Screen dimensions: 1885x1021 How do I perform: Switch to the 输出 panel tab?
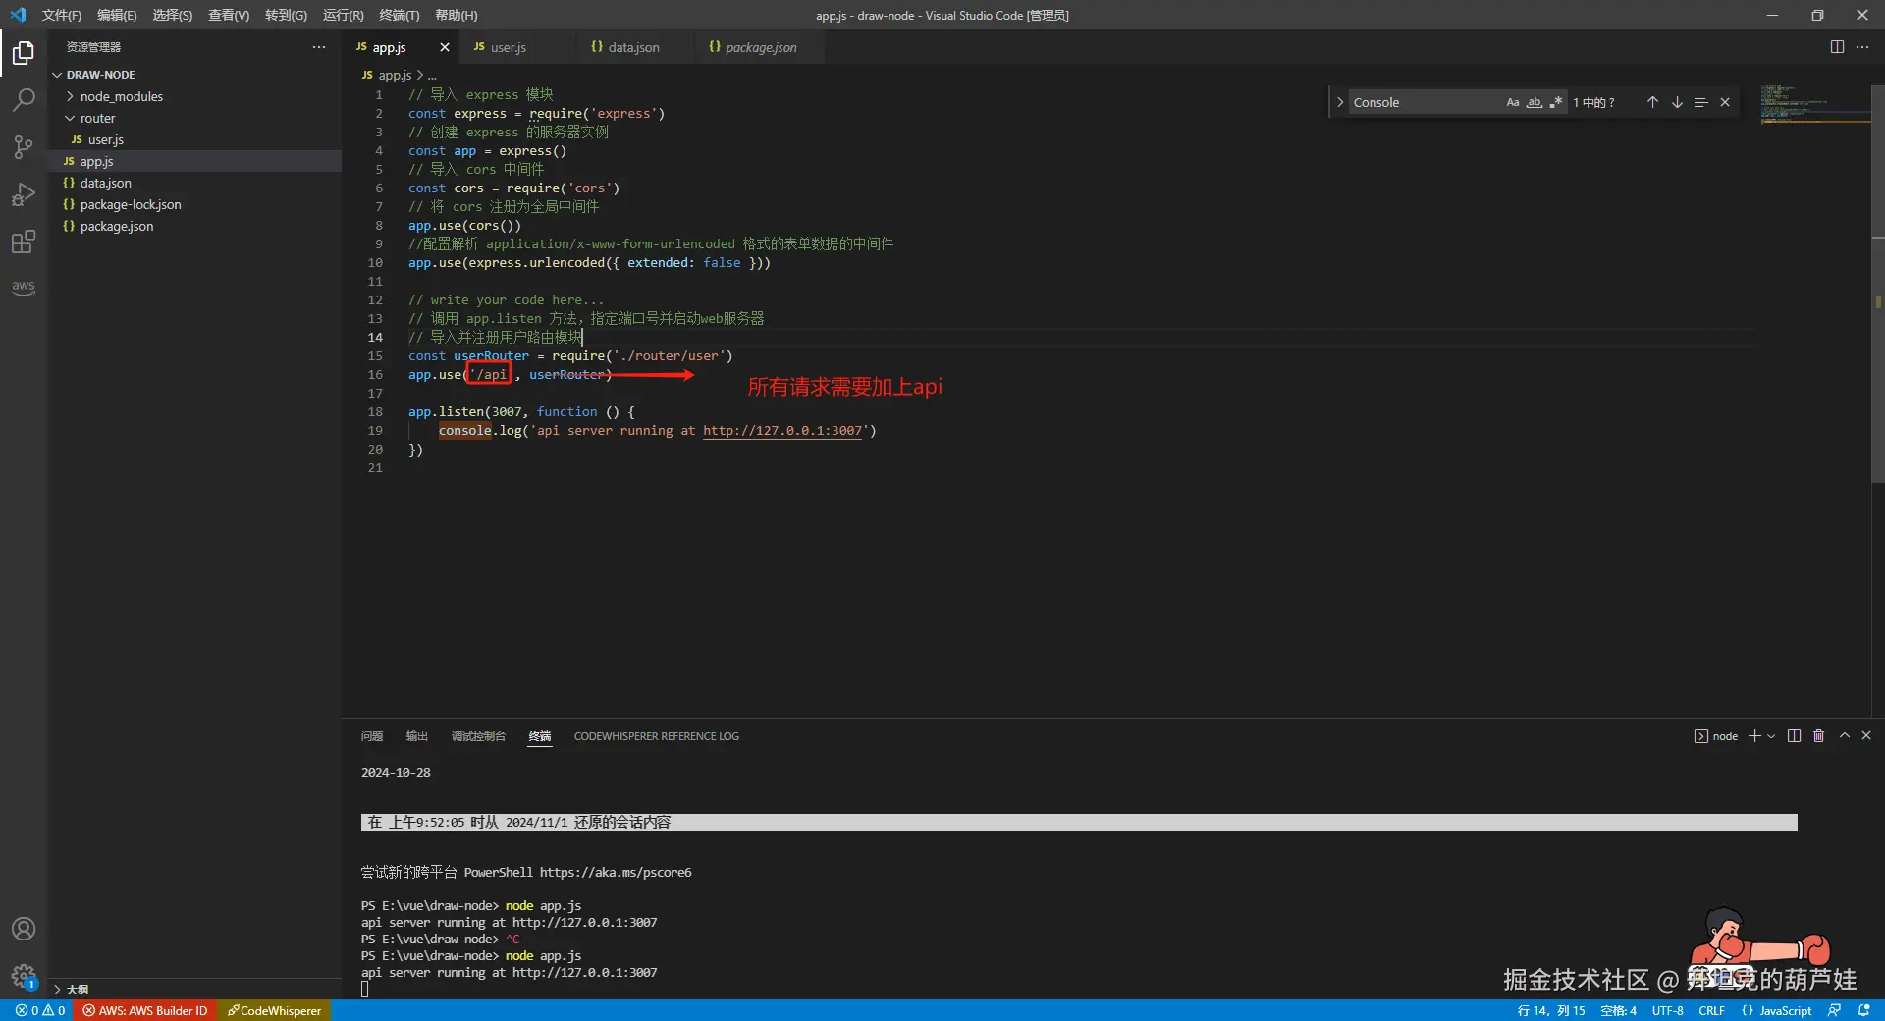pyautogui.click(x=417, y=736)
